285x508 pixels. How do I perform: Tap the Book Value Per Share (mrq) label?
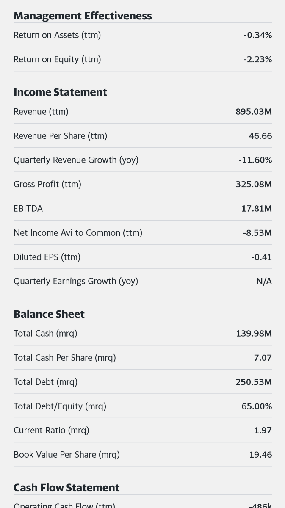[x=66, y=455]
